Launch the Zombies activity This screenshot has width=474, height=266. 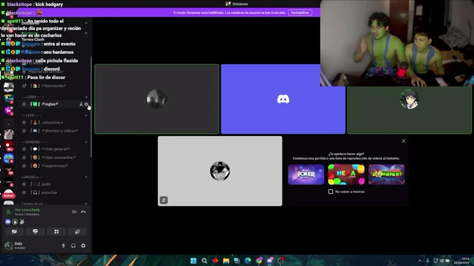[387, 174]
